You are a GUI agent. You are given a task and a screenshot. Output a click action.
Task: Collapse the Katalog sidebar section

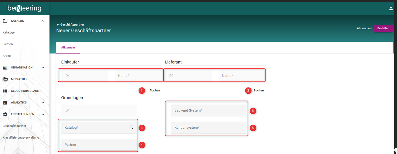tap(43, 21)
